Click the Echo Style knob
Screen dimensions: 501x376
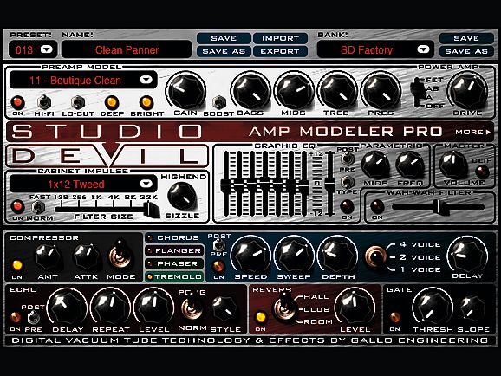tap(224, 309)
